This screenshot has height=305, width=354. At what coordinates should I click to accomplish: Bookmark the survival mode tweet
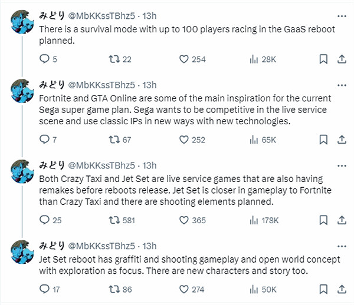(323, 59)
